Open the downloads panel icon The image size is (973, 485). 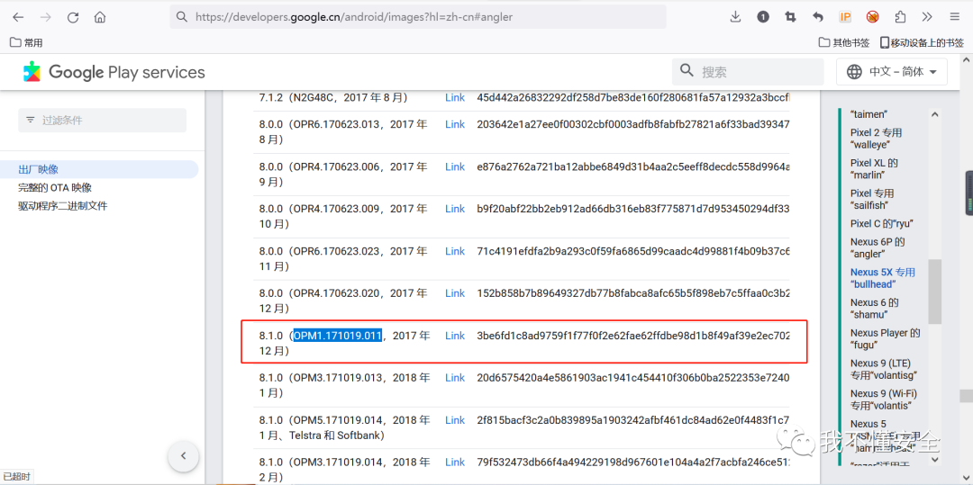pos(735,17)
